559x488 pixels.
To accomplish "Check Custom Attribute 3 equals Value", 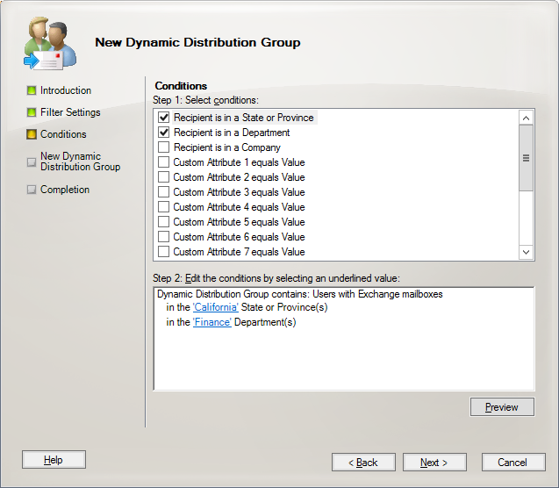I will (x=163, y=192).
